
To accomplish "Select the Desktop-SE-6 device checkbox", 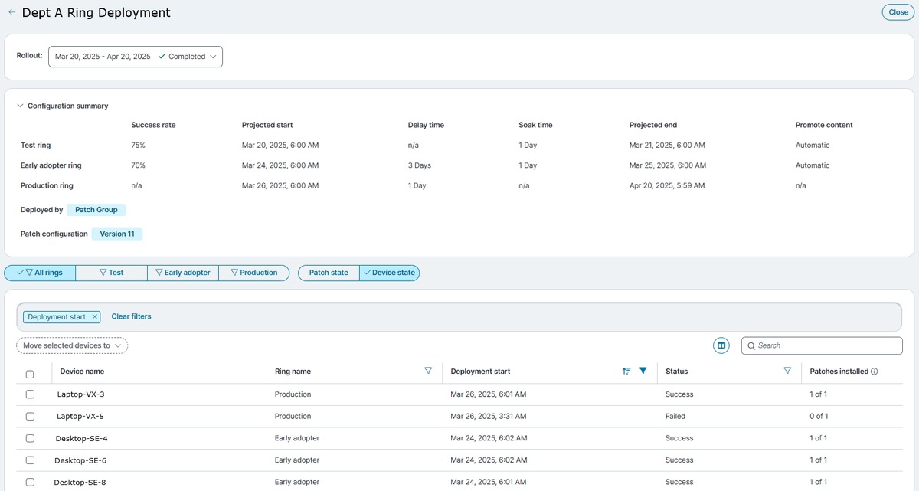I will [x=30, y=460].
